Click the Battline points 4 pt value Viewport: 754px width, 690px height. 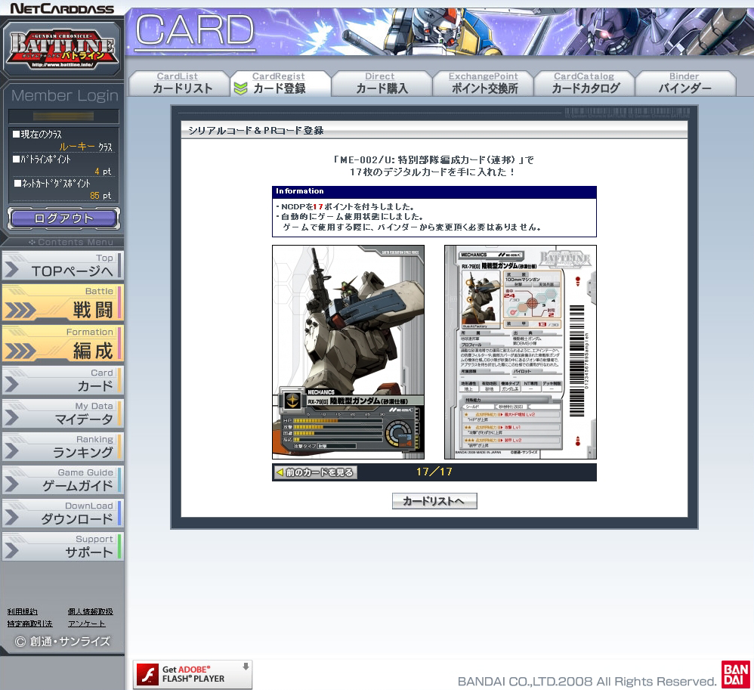click(x=103, y=172)
